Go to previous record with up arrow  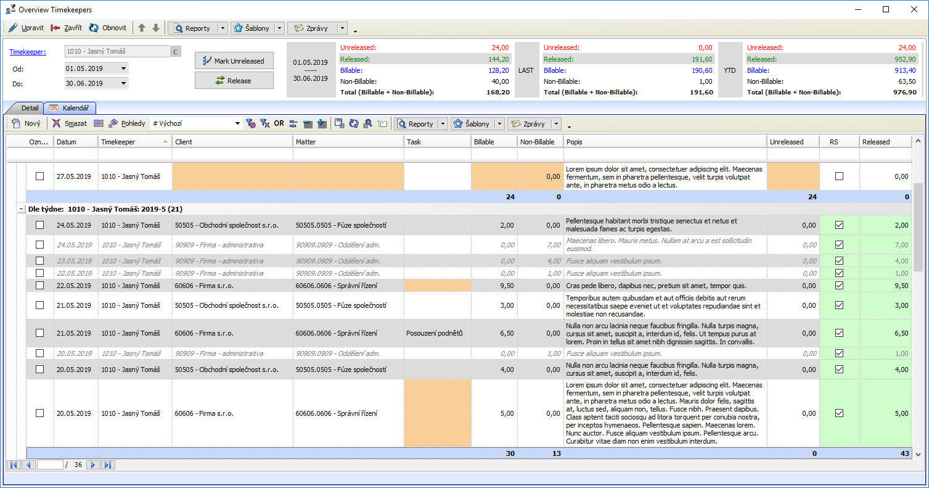click(x=142, y=28)
